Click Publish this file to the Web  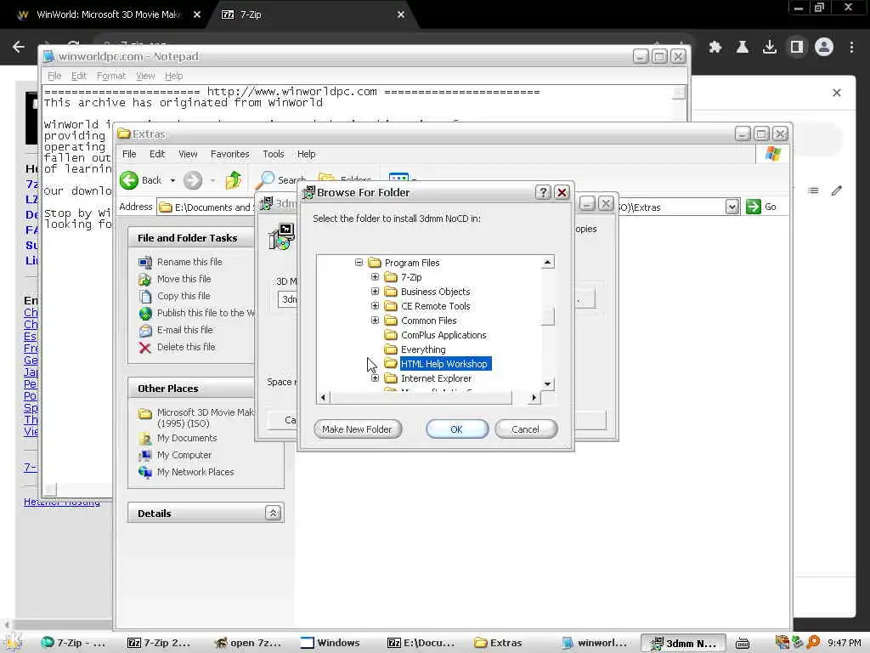pyautogui.click(x=206, y=313)
